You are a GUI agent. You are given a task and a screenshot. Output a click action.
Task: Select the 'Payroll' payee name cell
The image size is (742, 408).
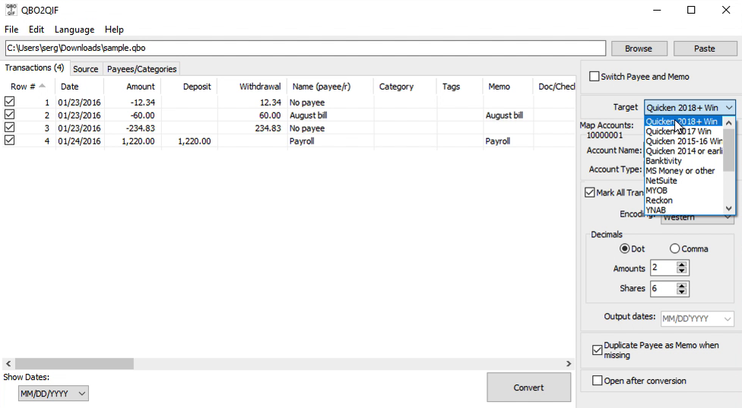[330, 141]
